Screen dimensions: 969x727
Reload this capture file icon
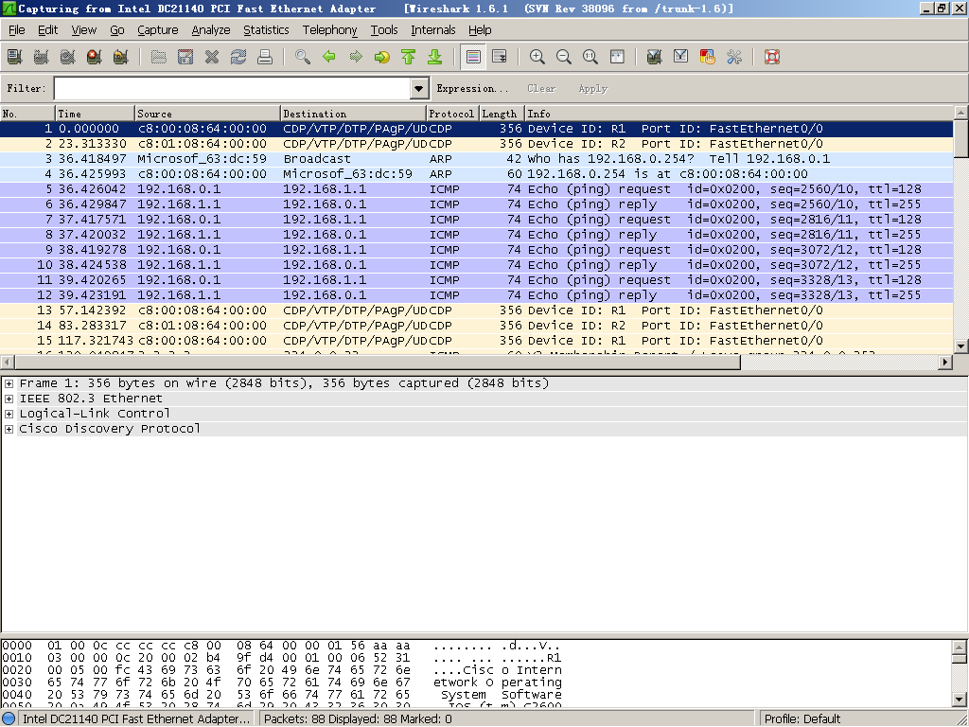(238, 57)
